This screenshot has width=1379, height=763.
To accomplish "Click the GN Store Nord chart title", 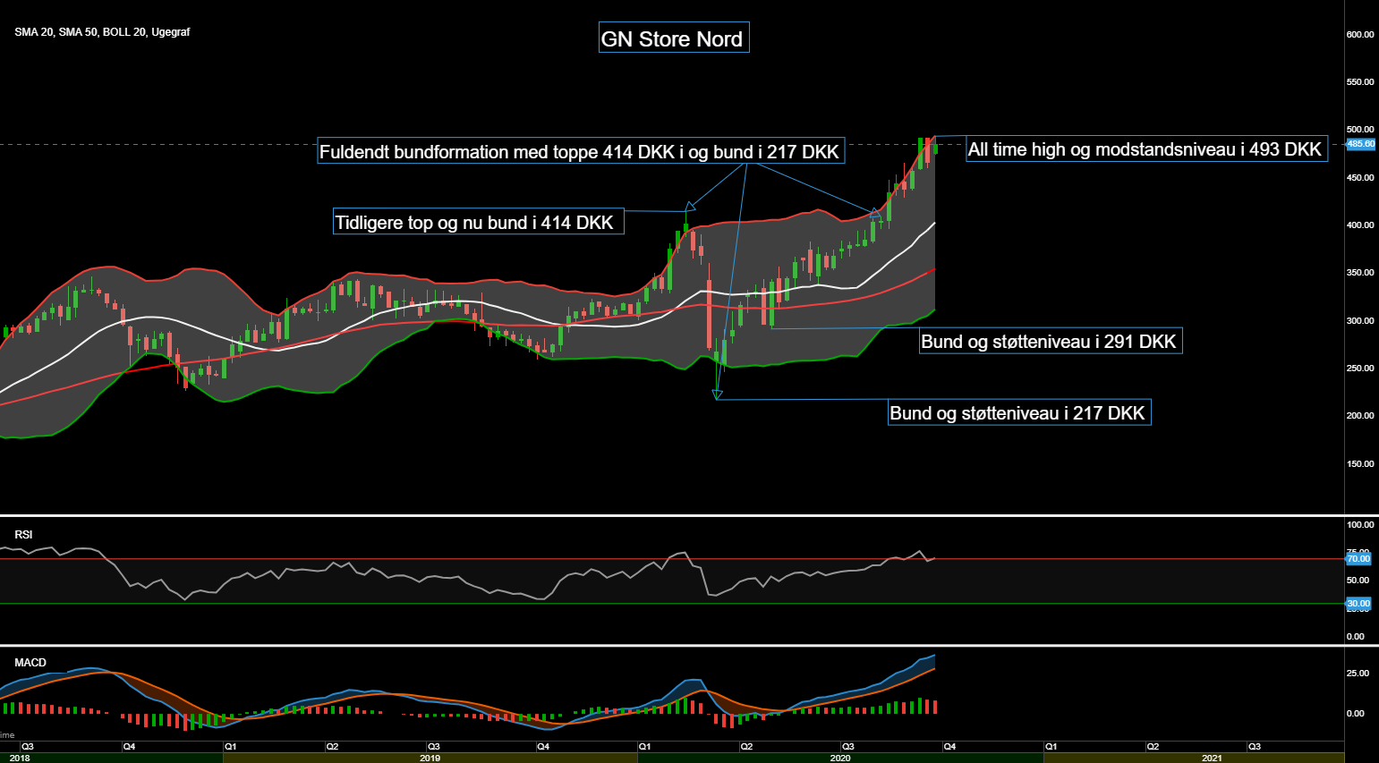I will [x=673, y=38].
